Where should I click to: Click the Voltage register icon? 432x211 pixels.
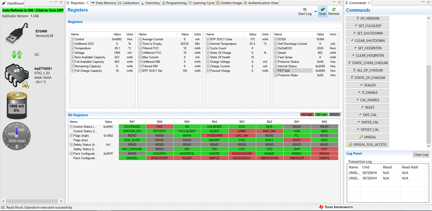coord(73,53)
